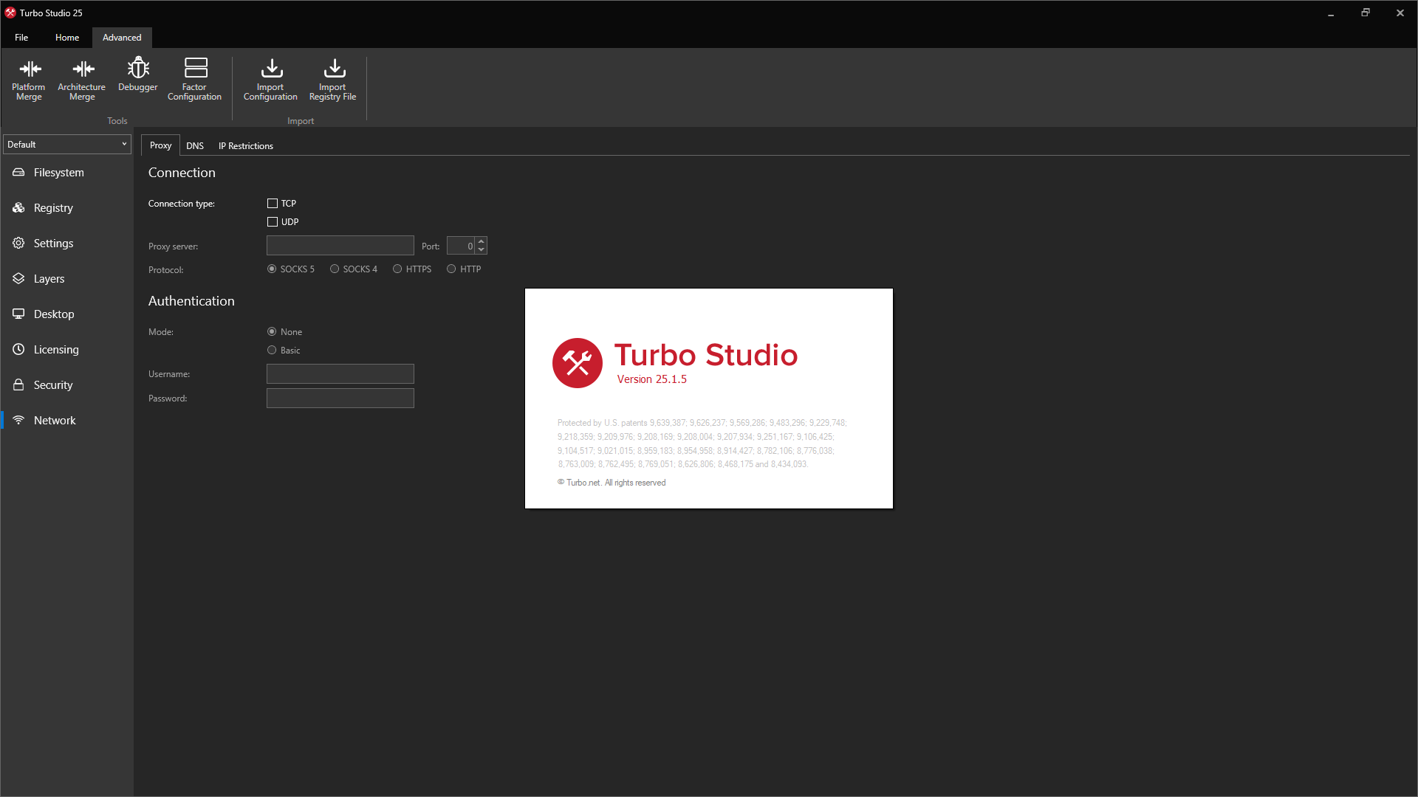Open the File menu
The height and width of the screenshot is (797, 1418).
21,38
